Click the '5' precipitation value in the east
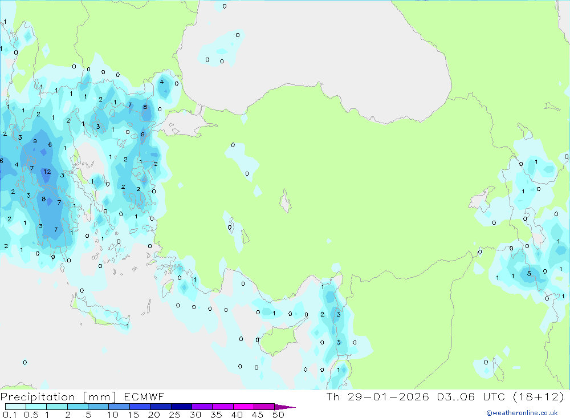 [x=530, y=274]
